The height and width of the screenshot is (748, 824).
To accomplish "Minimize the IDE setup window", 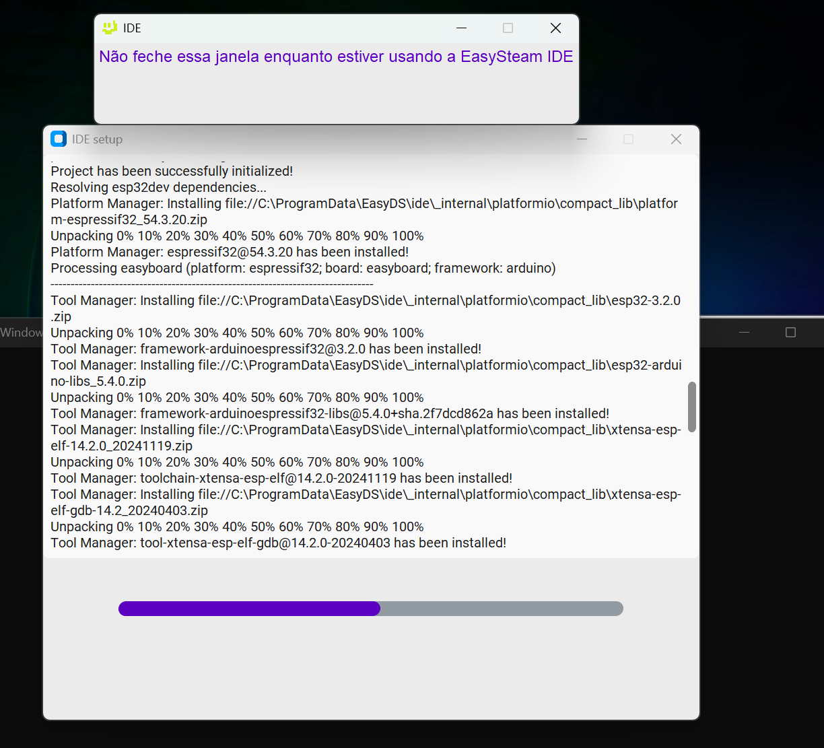I will pos(582,139).
